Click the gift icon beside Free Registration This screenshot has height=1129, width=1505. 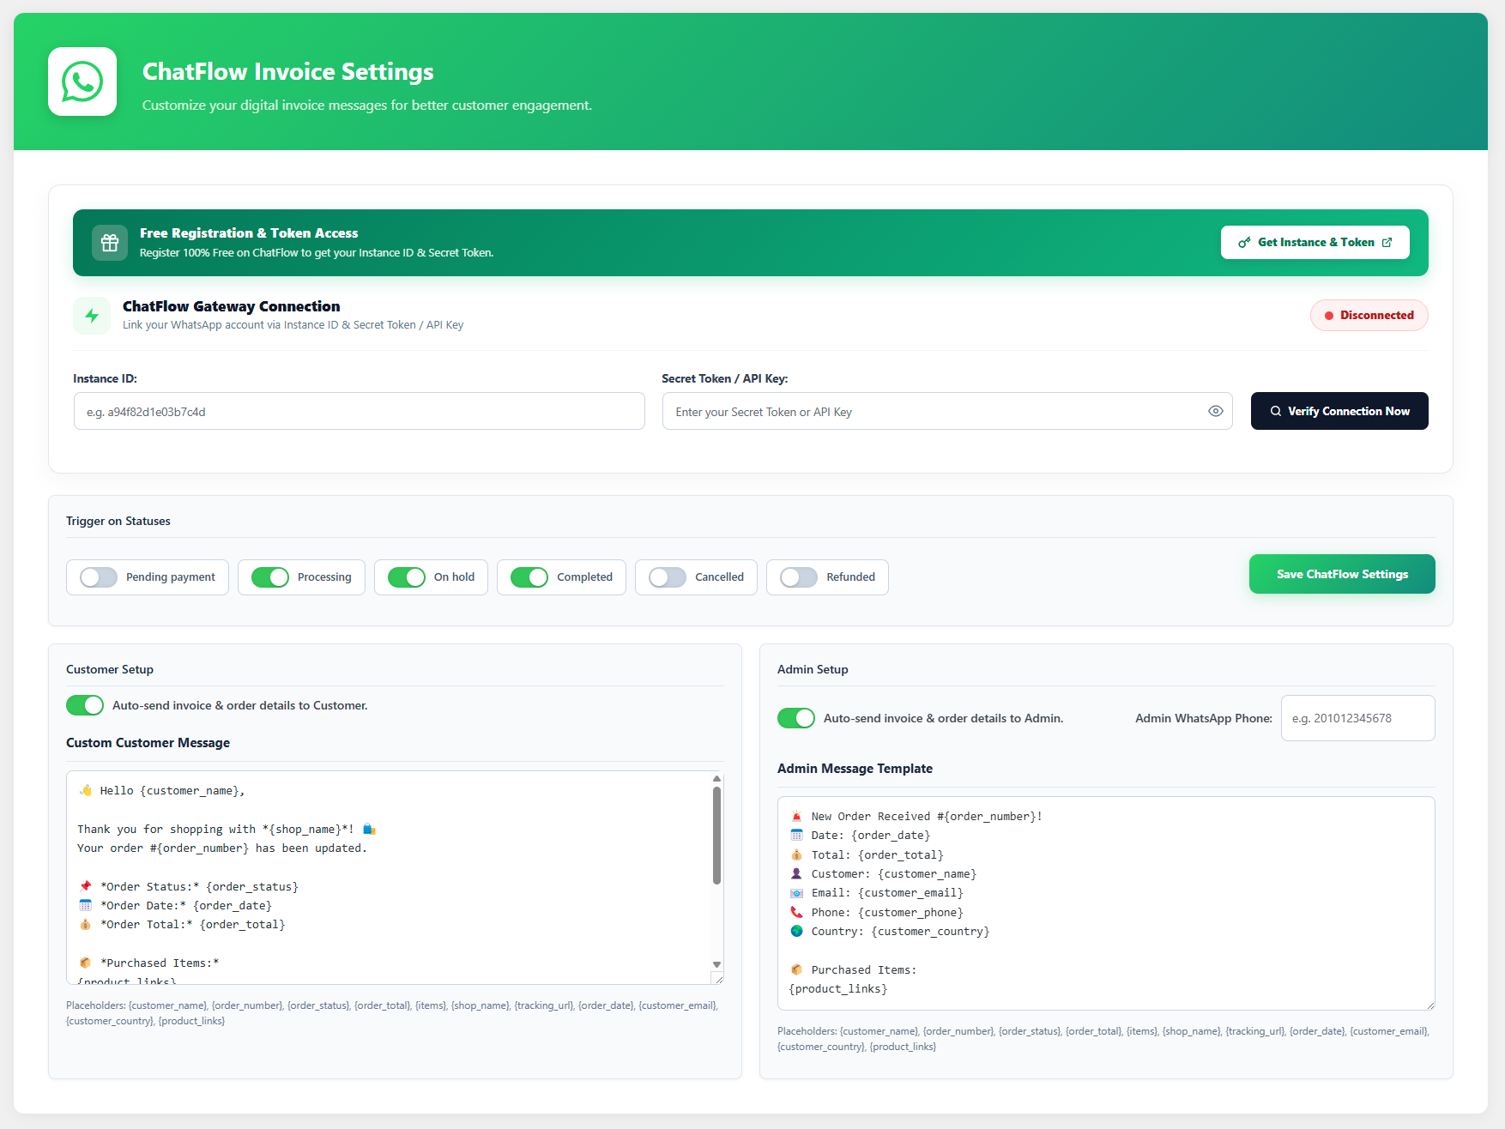pos(110,243)
